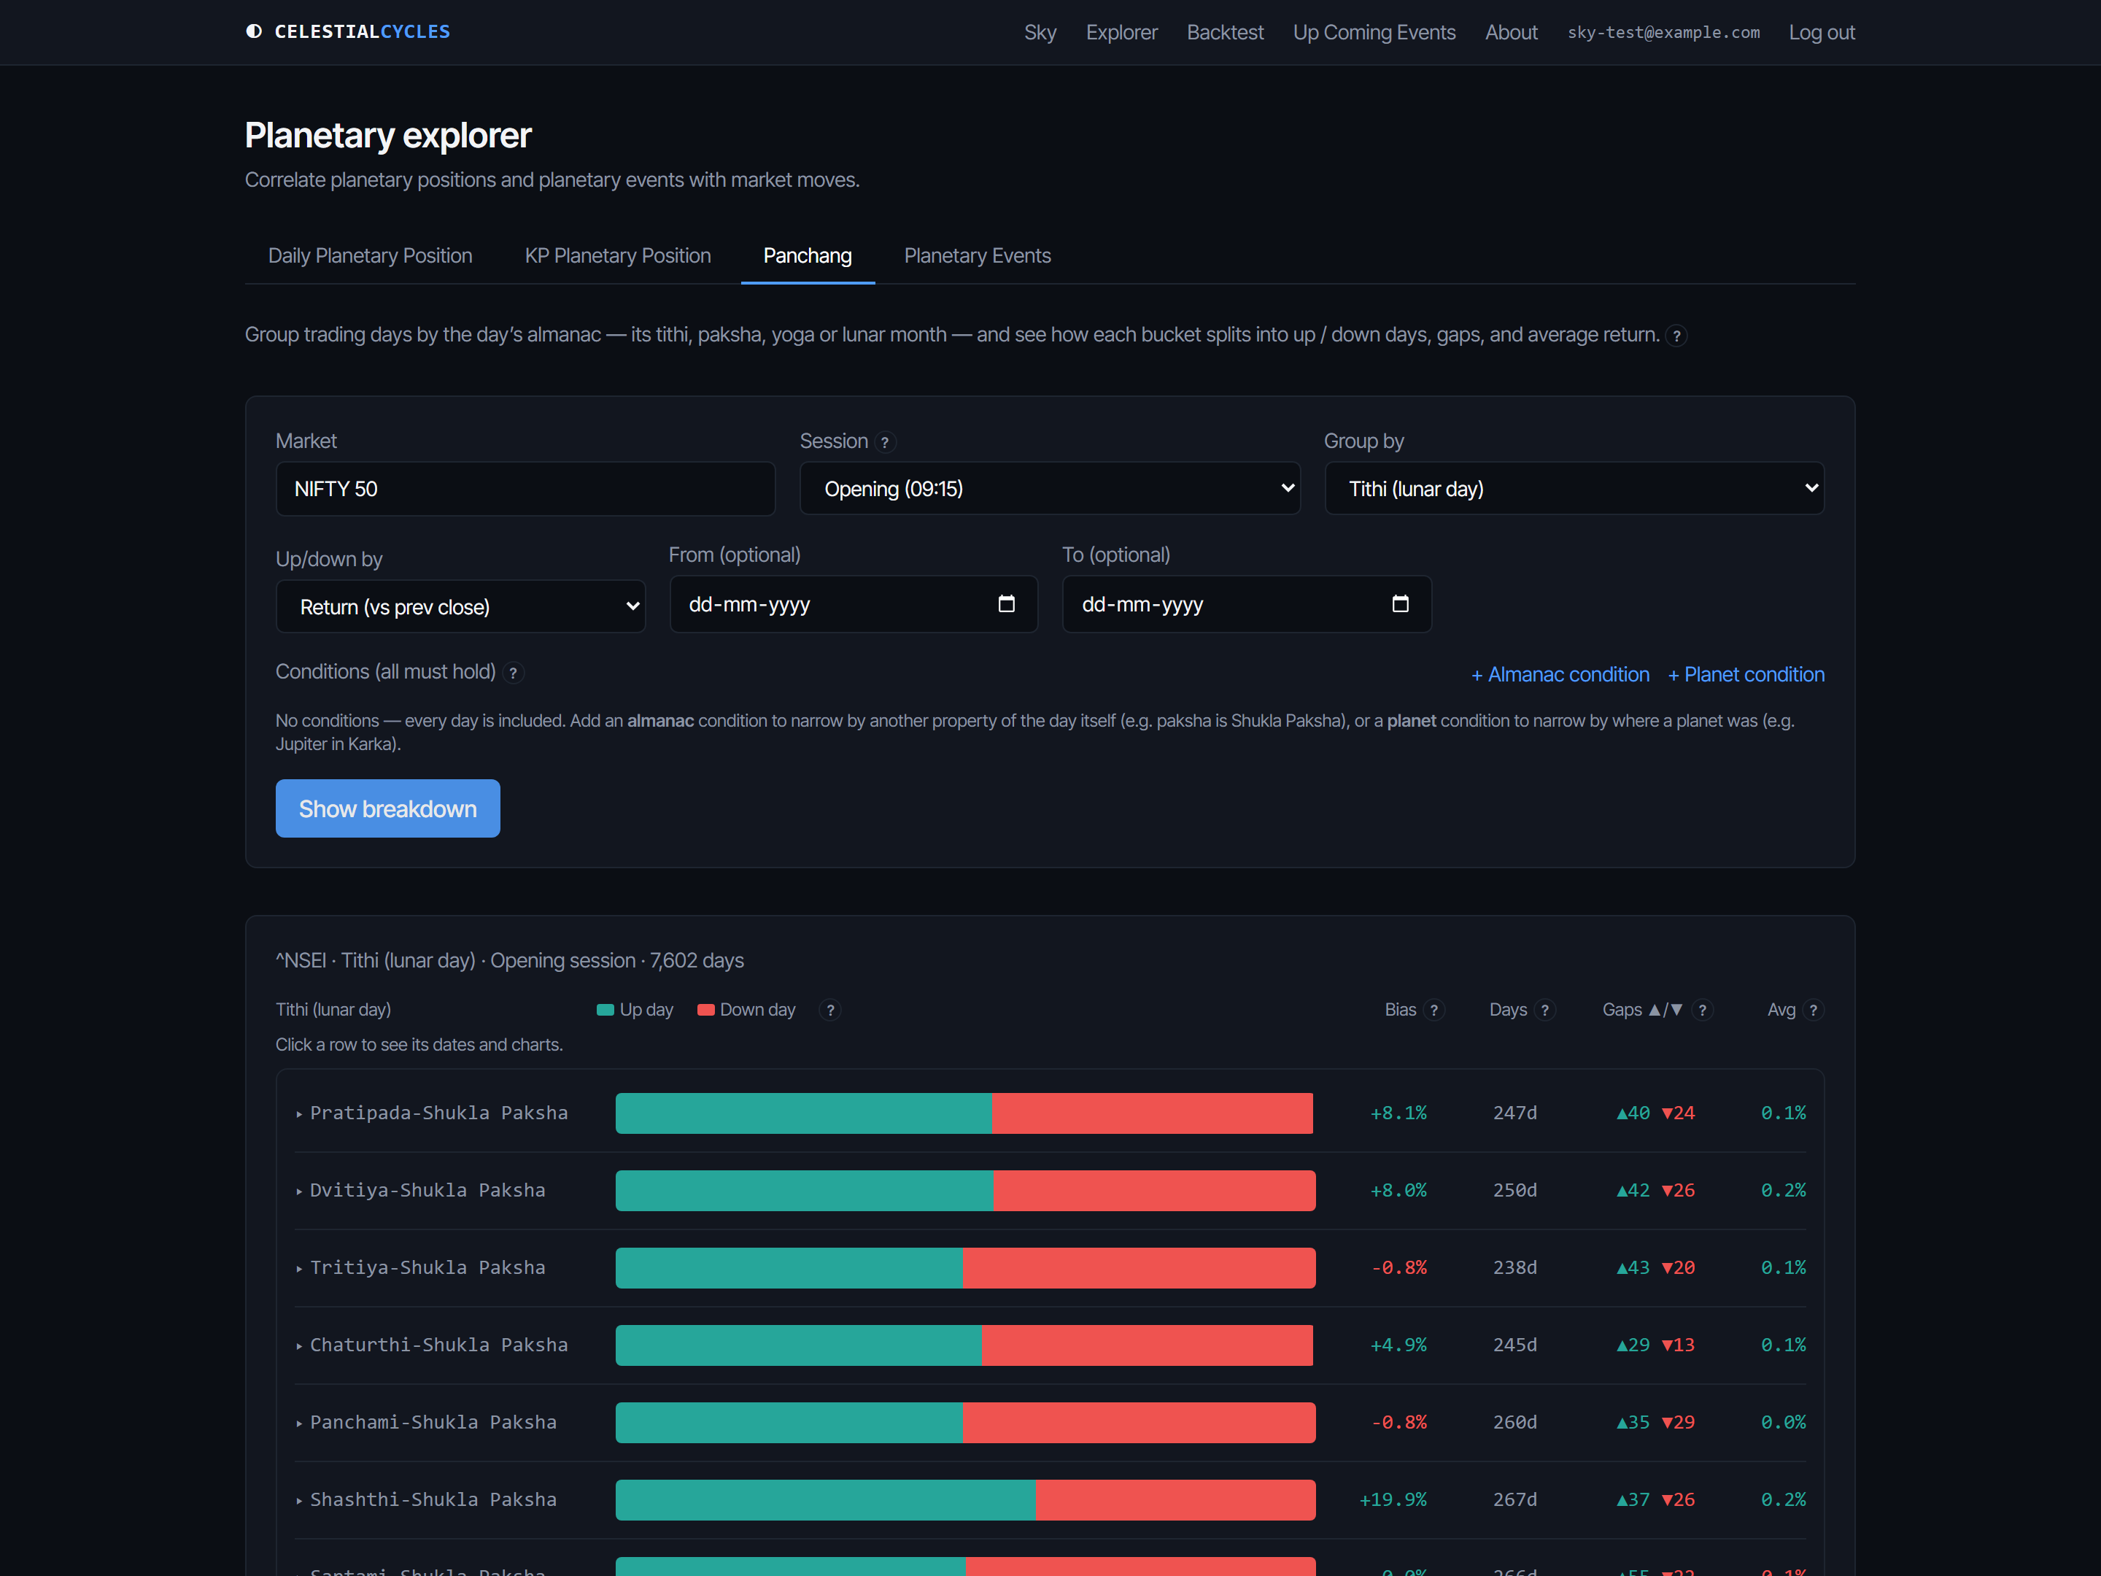Expand the Shashthi-Shukla Paksha row

coord(1050,1499)
